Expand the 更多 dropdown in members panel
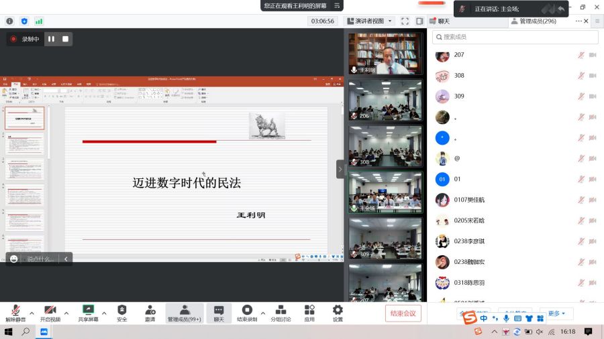The height and width of the screenshot is (339, 604). click(556, 314)
